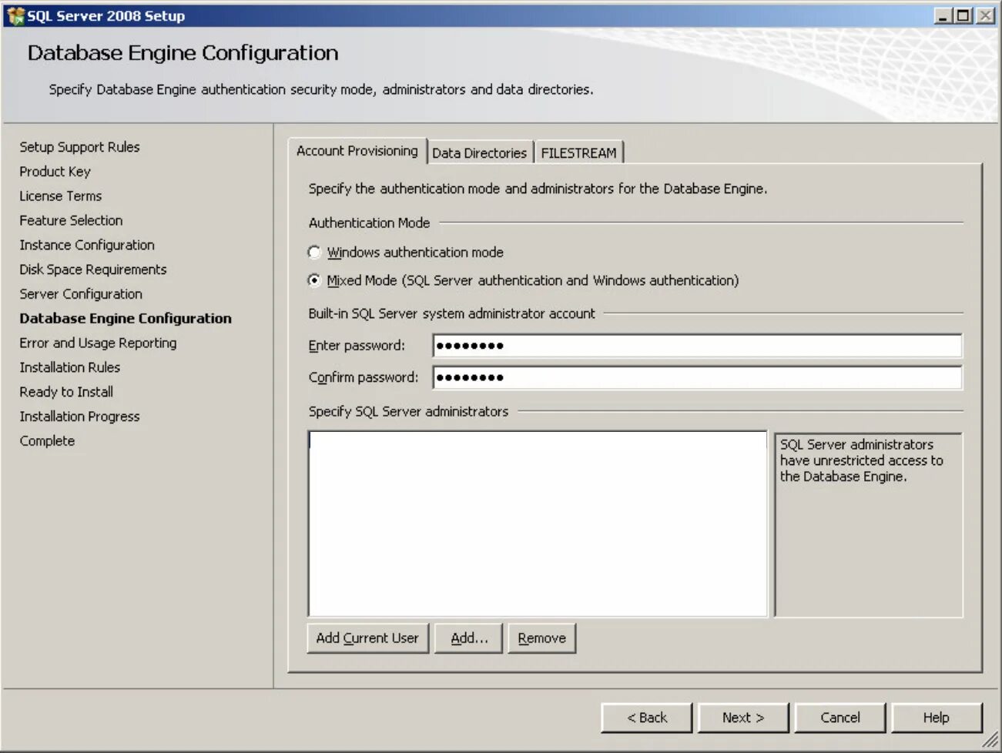1002x753 pixels.
Task: Select the Ready to Install step
Action: (x=66, y=392)
